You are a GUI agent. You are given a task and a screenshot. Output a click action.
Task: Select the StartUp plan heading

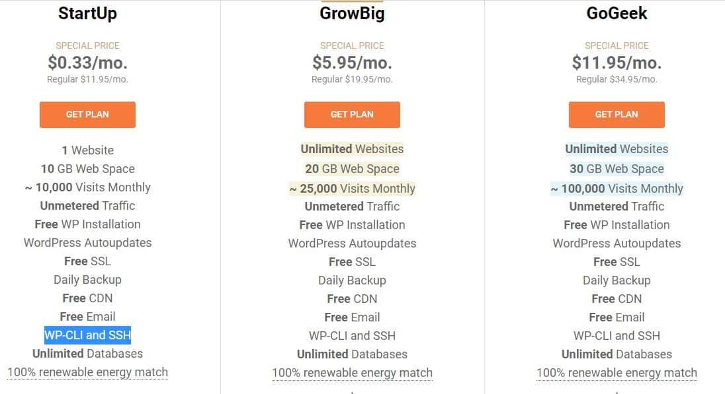pyautogui.click(x=87, y=13)
